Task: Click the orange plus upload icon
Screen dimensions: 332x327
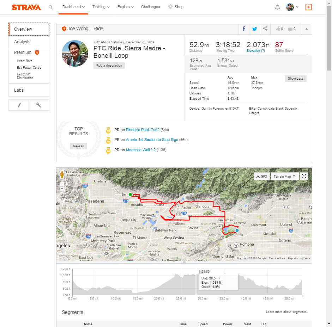Action: [x=308, y=7]
